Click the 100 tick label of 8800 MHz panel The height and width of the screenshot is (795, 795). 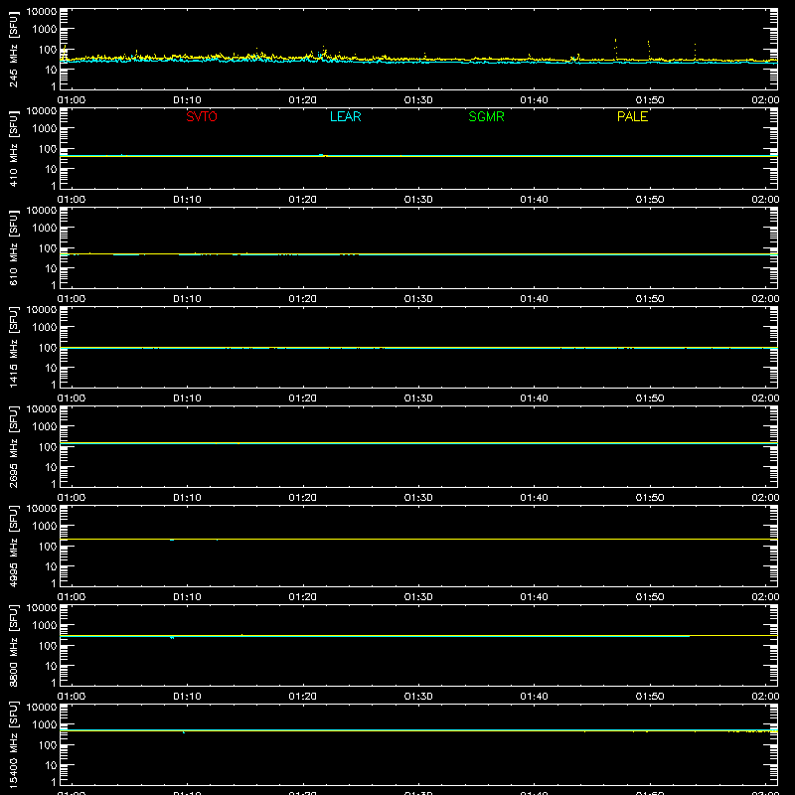pyautogui.click(x=48, y=646)
